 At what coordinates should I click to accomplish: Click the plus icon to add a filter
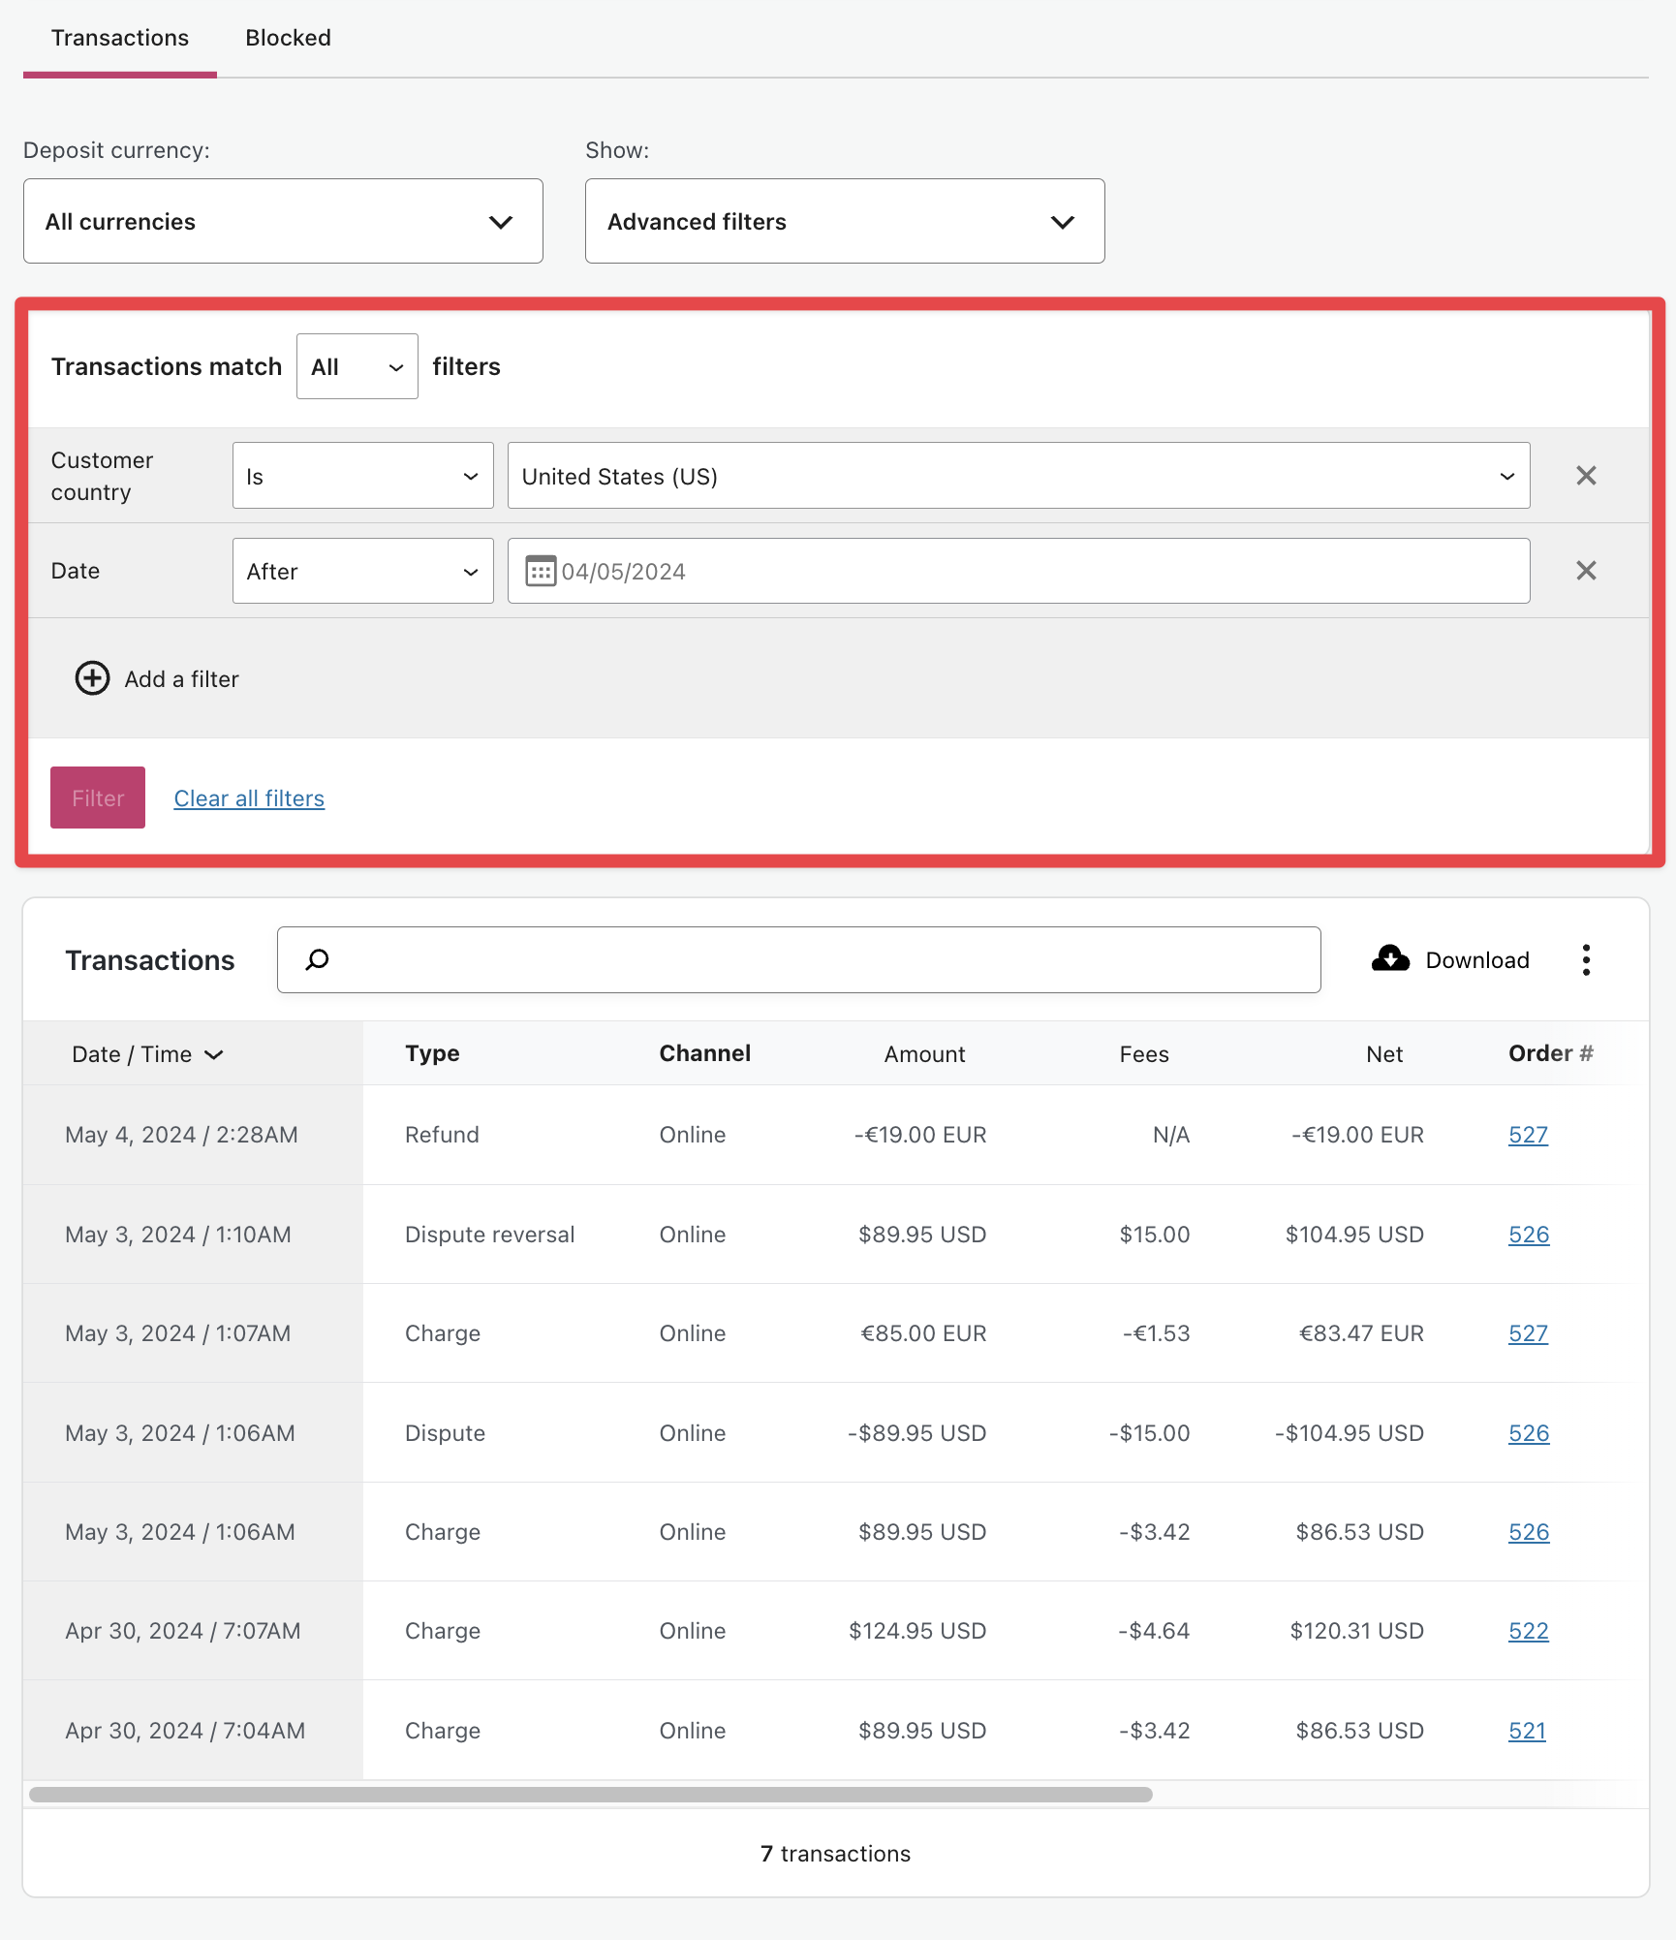[92, 678]
